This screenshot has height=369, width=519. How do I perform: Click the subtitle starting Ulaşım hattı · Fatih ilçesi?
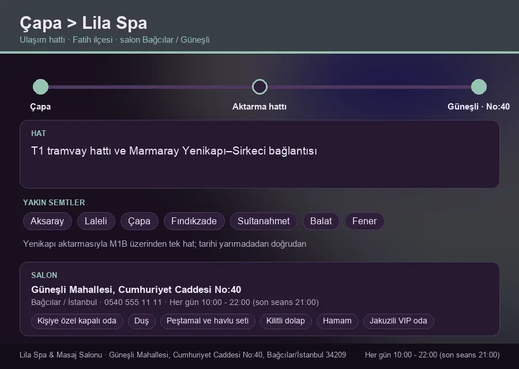[115, 40]
